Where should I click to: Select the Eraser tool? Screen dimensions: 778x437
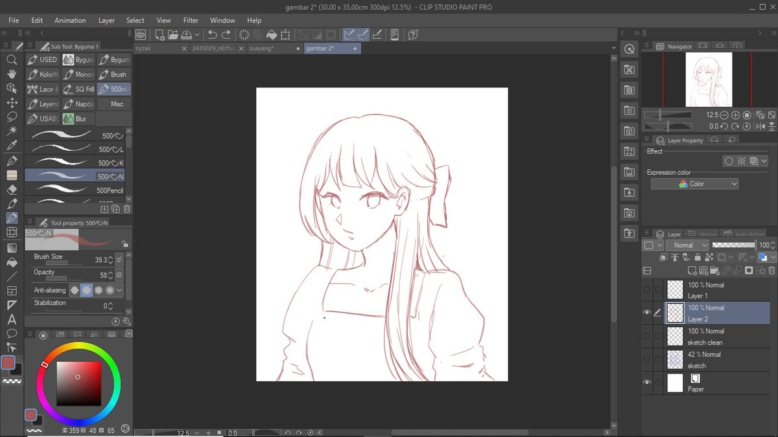pos(12,190)
